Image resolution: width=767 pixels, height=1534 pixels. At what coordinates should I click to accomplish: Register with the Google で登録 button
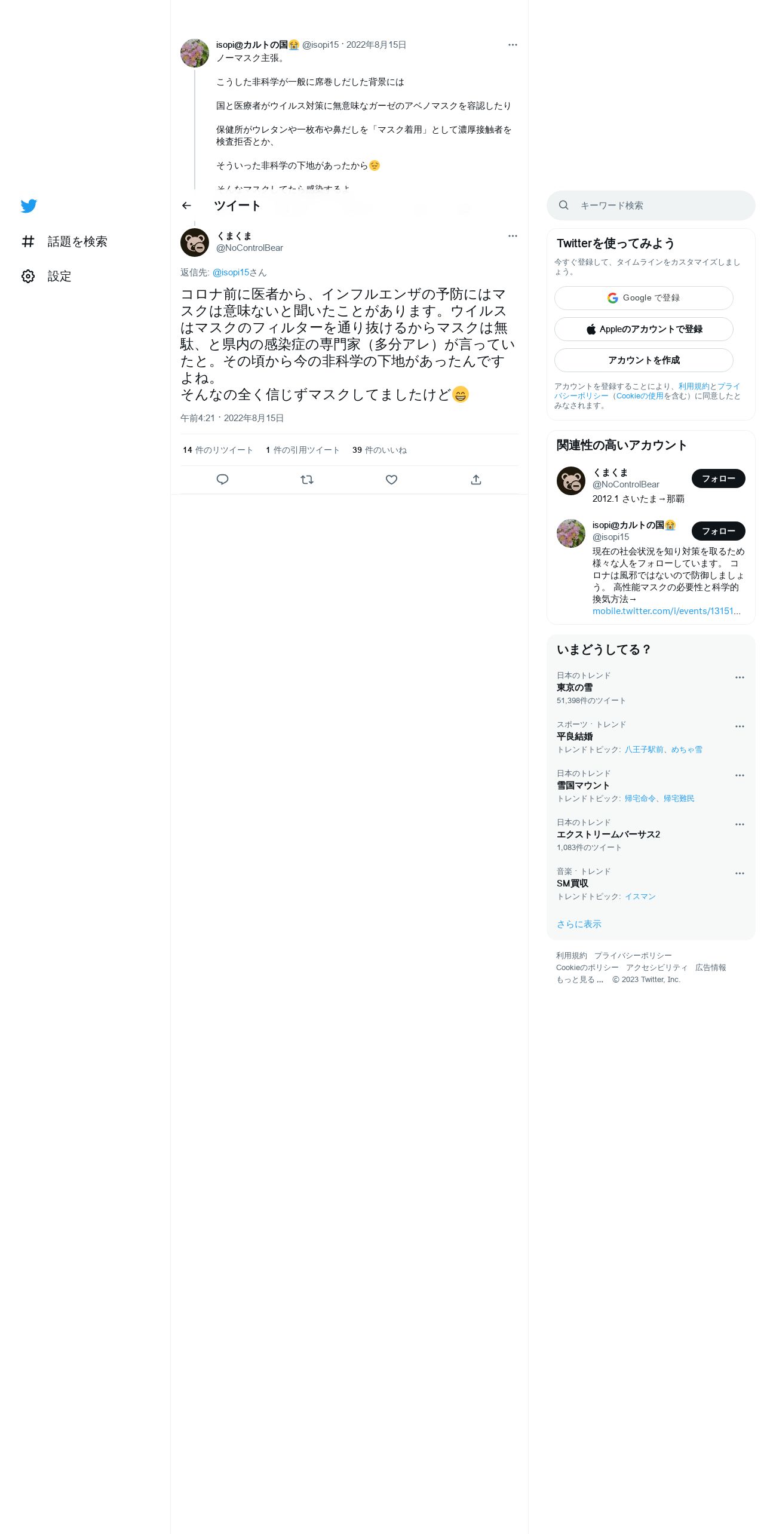[x=644, y=298]
